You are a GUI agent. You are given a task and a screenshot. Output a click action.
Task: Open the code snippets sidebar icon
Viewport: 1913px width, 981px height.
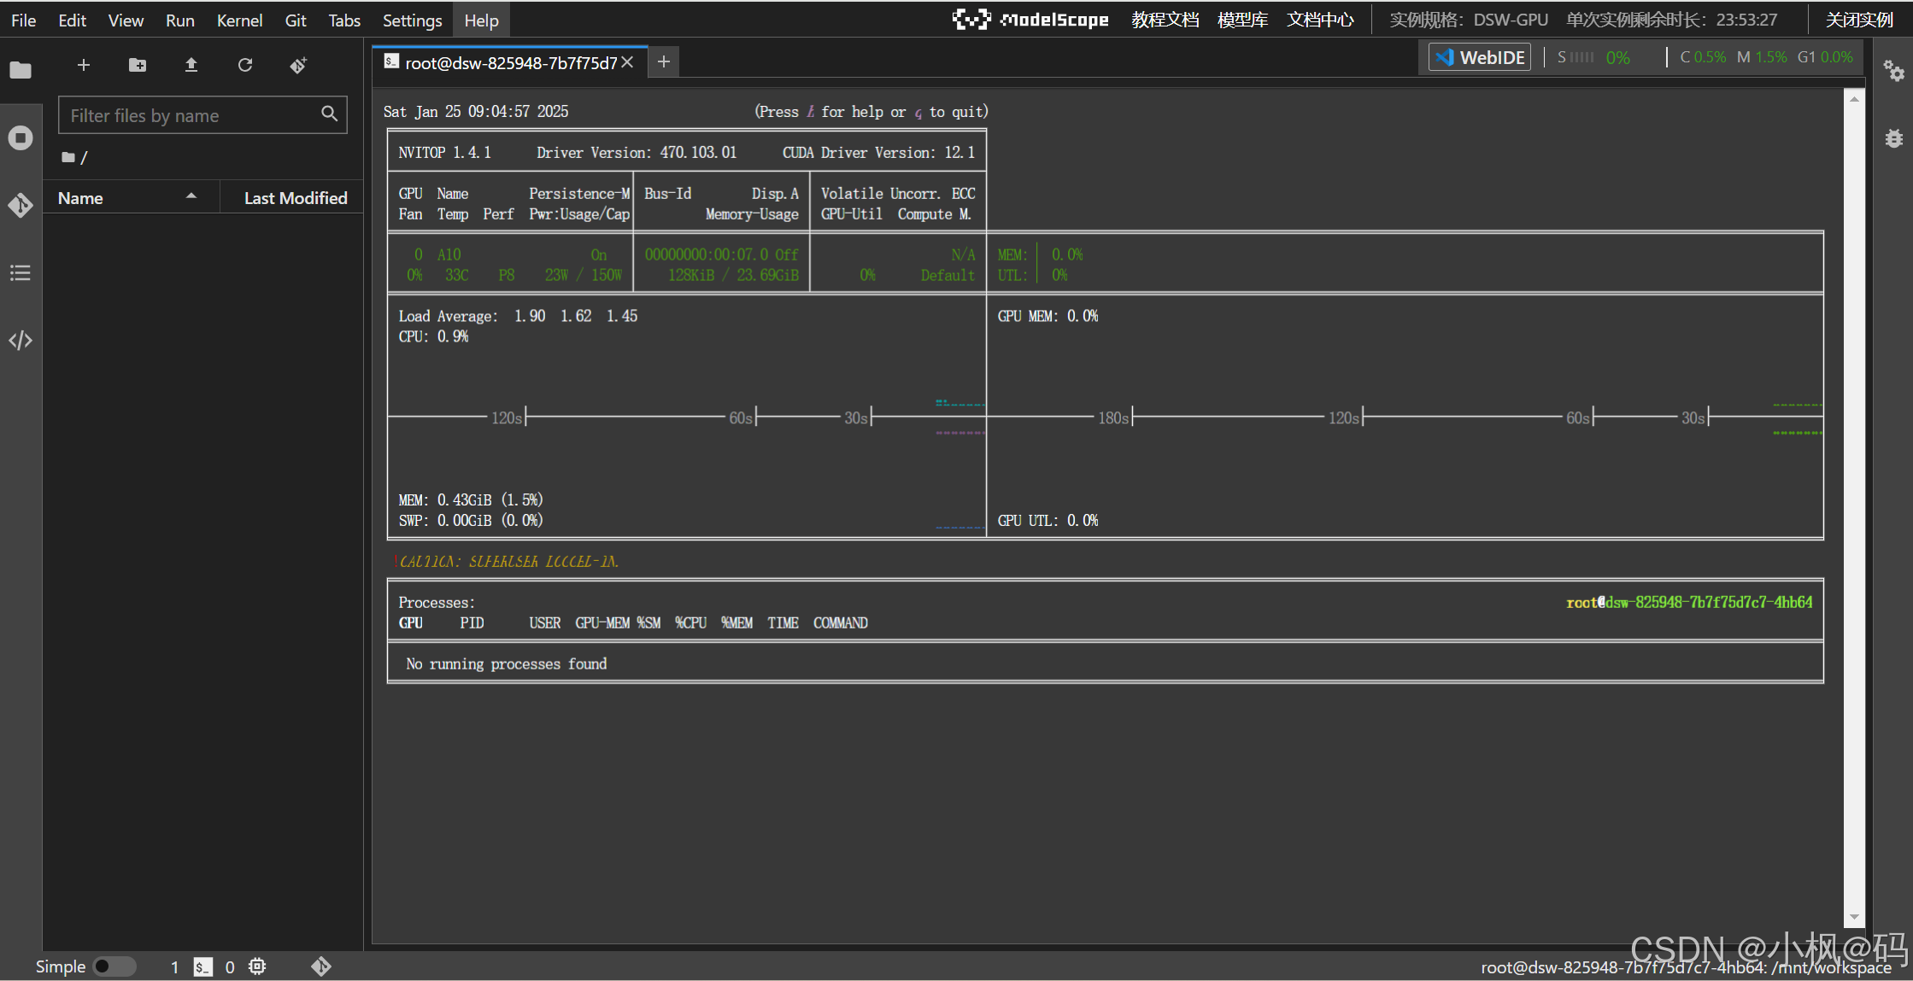[x=21, y=341]
